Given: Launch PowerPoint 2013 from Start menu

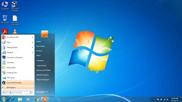Looking at the screenshot, I should point(18,37).
